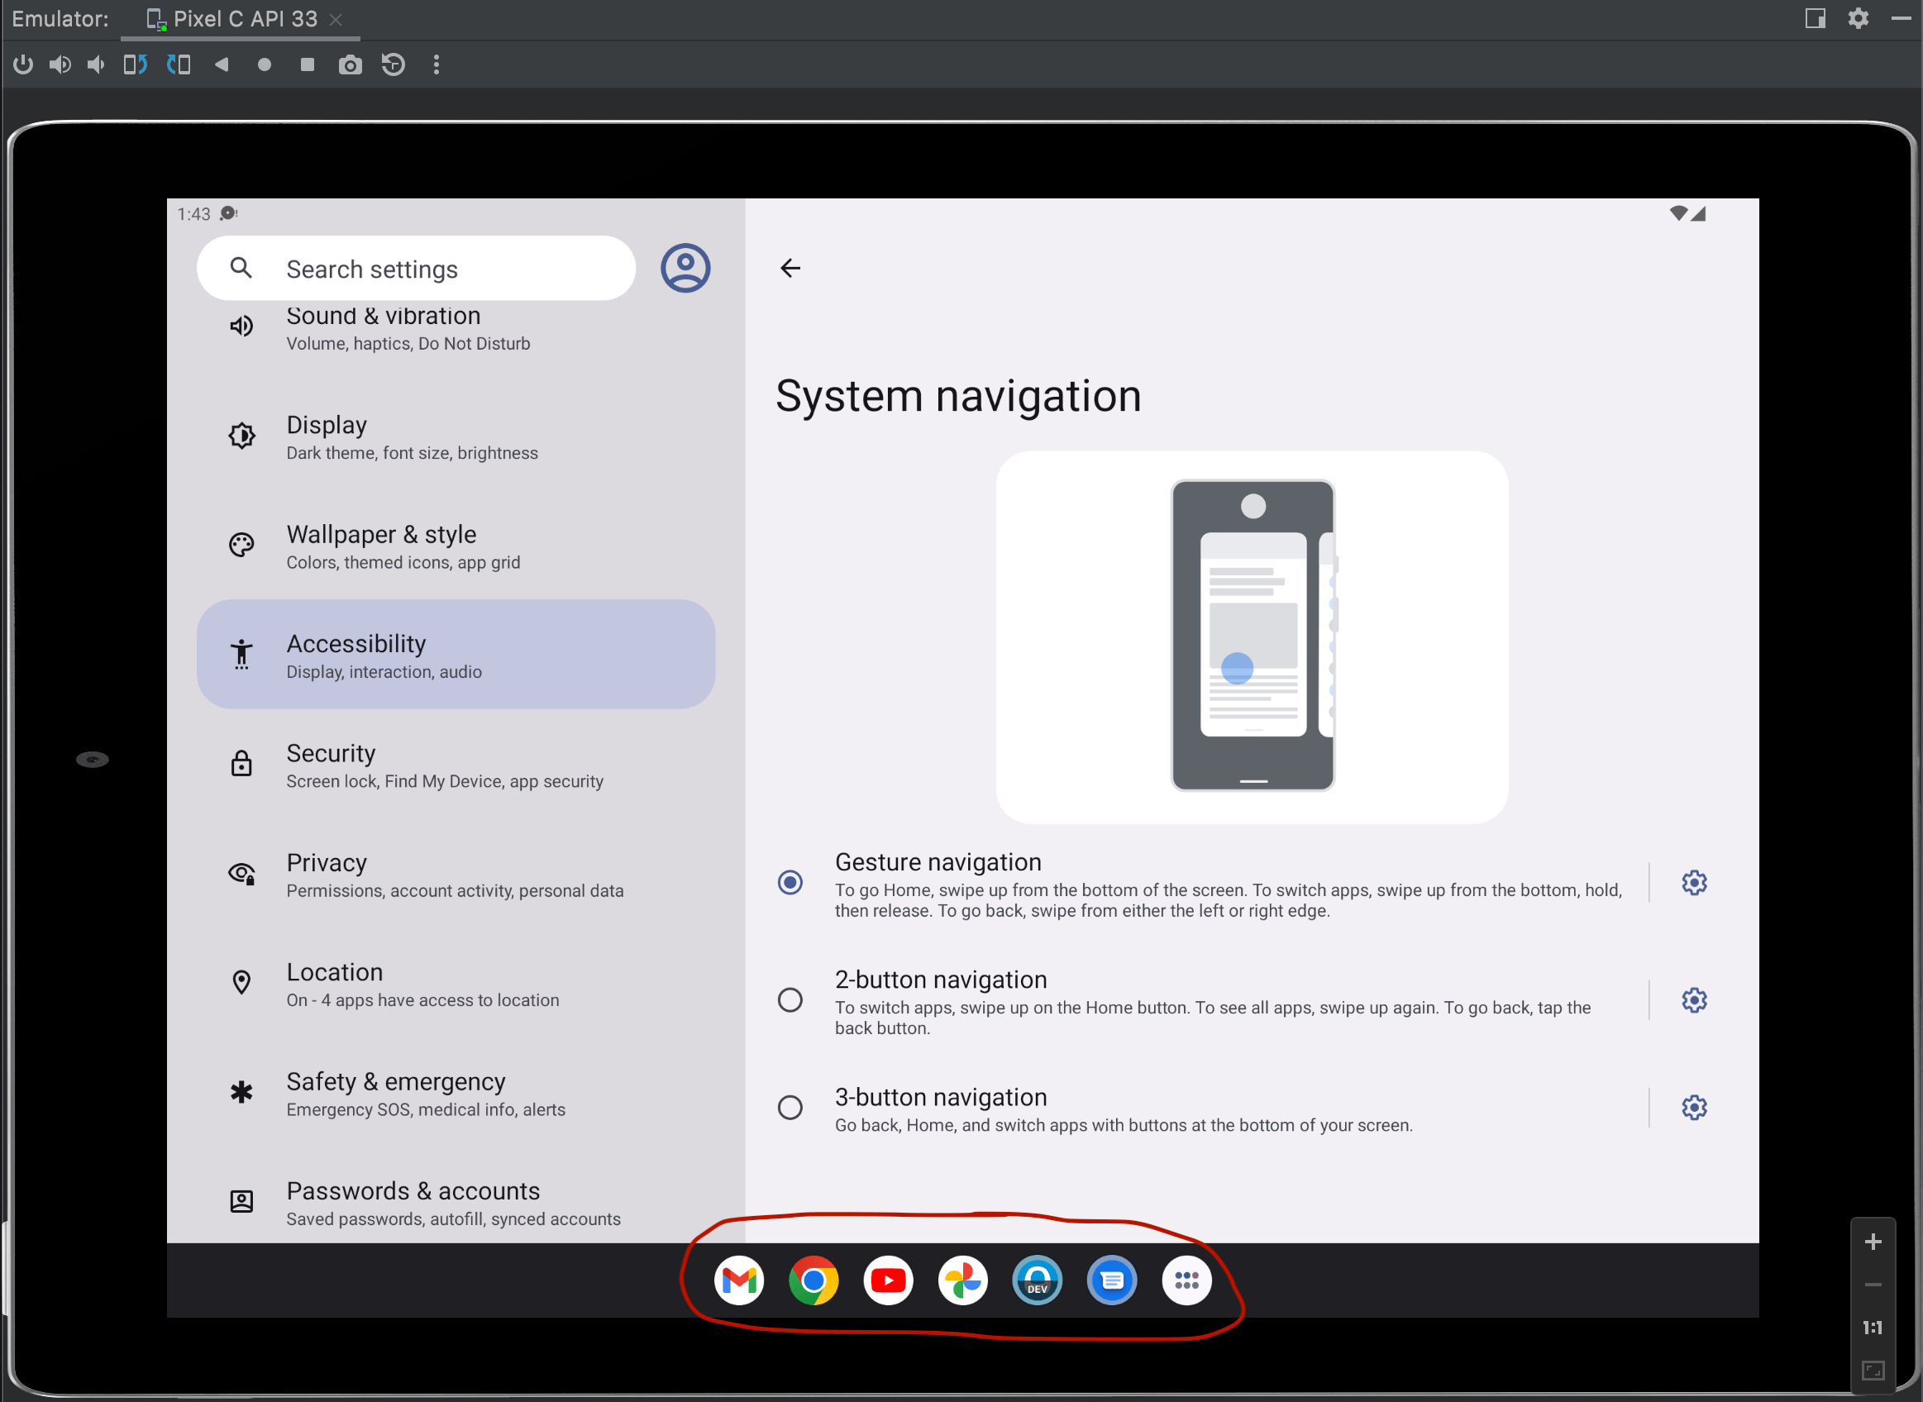Open YouTube from the taskbar
This screenshot has width=1923, height=1402.
(888, 1280)
